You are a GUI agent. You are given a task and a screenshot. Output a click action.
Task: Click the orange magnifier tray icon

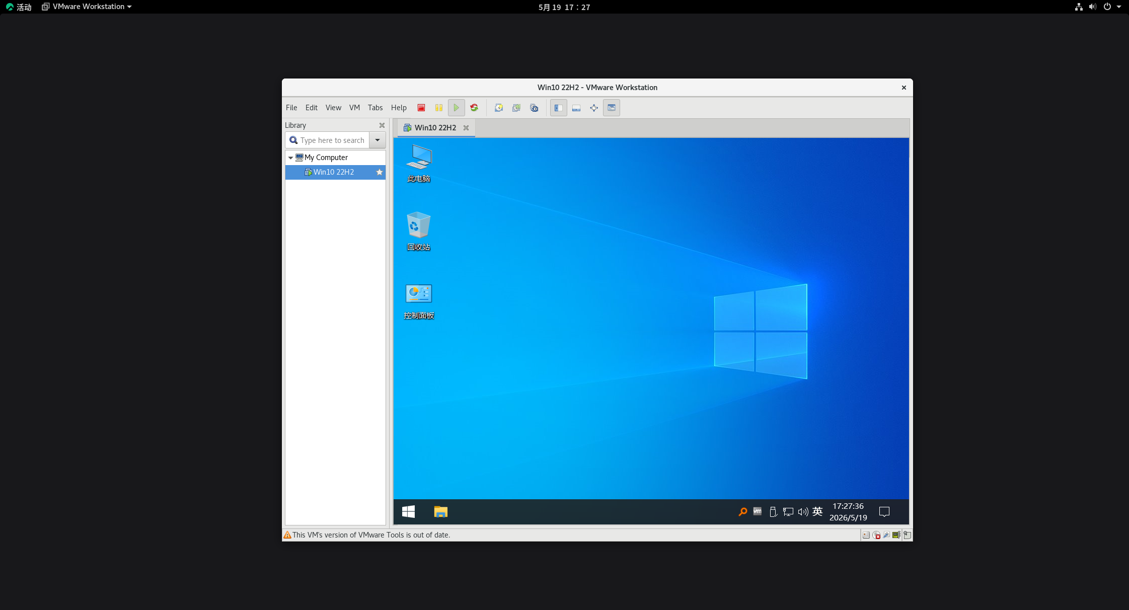742,512
